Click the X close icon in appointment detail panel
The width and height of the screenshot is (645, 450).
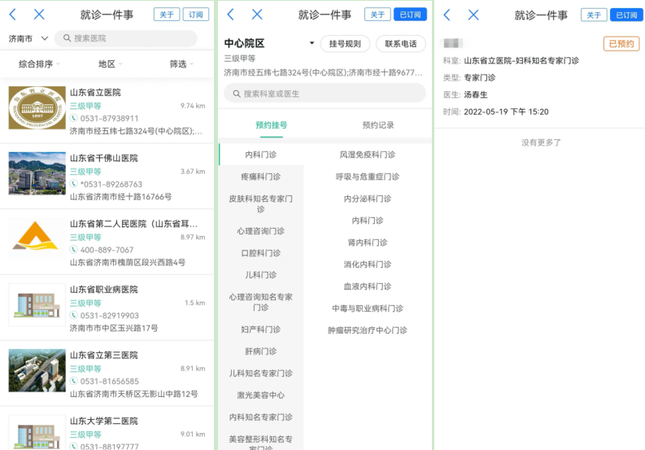click(x=473, y=15)
